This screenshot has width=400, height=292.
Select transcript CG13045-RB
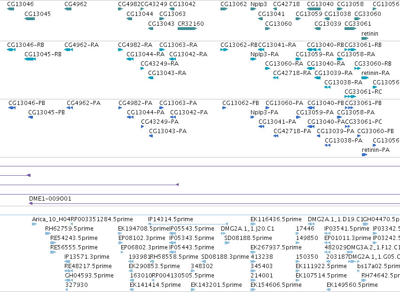pos(43,54)
